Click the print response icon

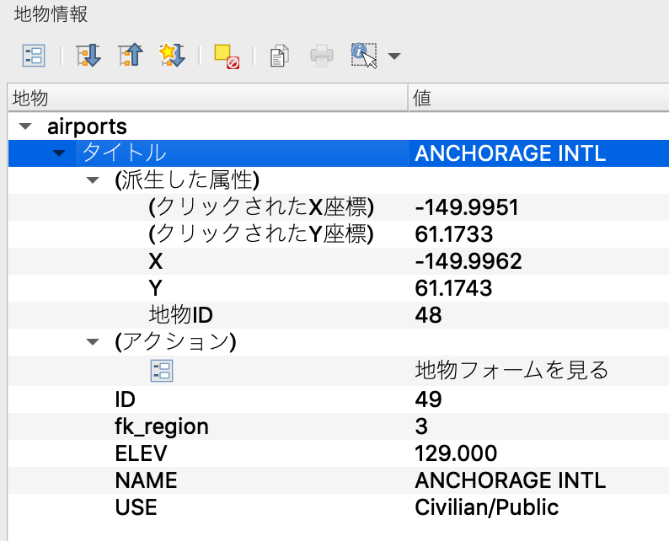322,56
